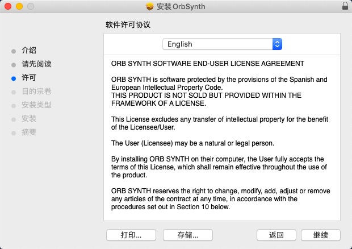The image size is (352, 249).
Task: Click the license agreement title line
Action: [x=208, y=64]
